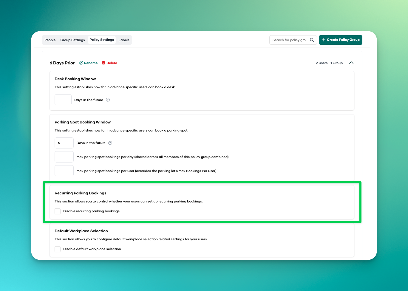
Task: Click max parking bookings per user field
Action: [x=64, y=171]
